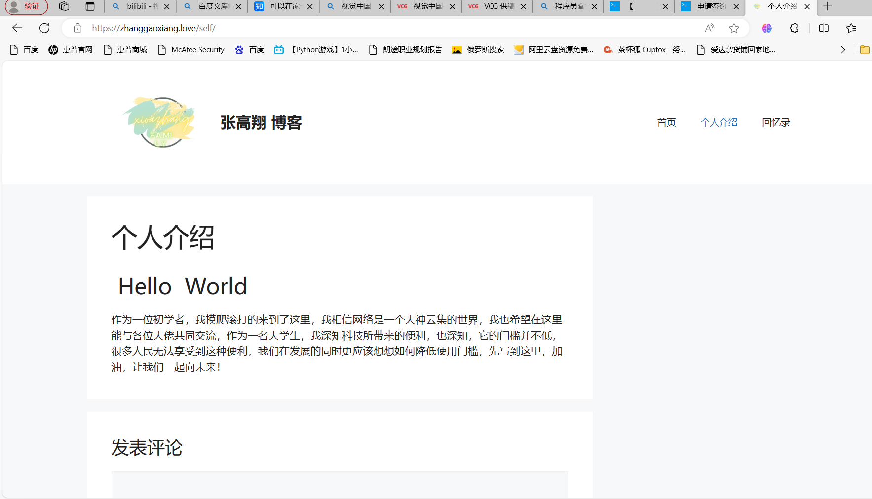Open the 惠普商城 bookmark
The height and width of the screenshot is (499, 872).
tap(125, 50)
